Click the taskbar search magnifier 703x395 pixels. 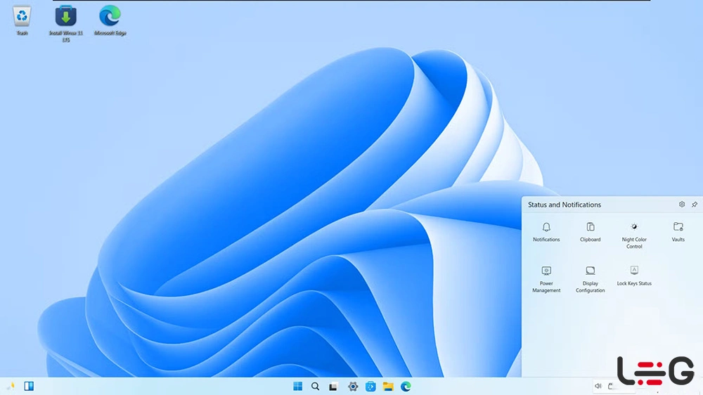coord(316,386)
